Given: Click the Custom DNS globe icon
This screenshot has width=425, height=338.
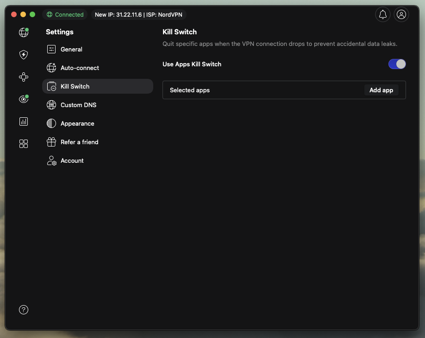Looking at the screenshot, I should 51,105.
